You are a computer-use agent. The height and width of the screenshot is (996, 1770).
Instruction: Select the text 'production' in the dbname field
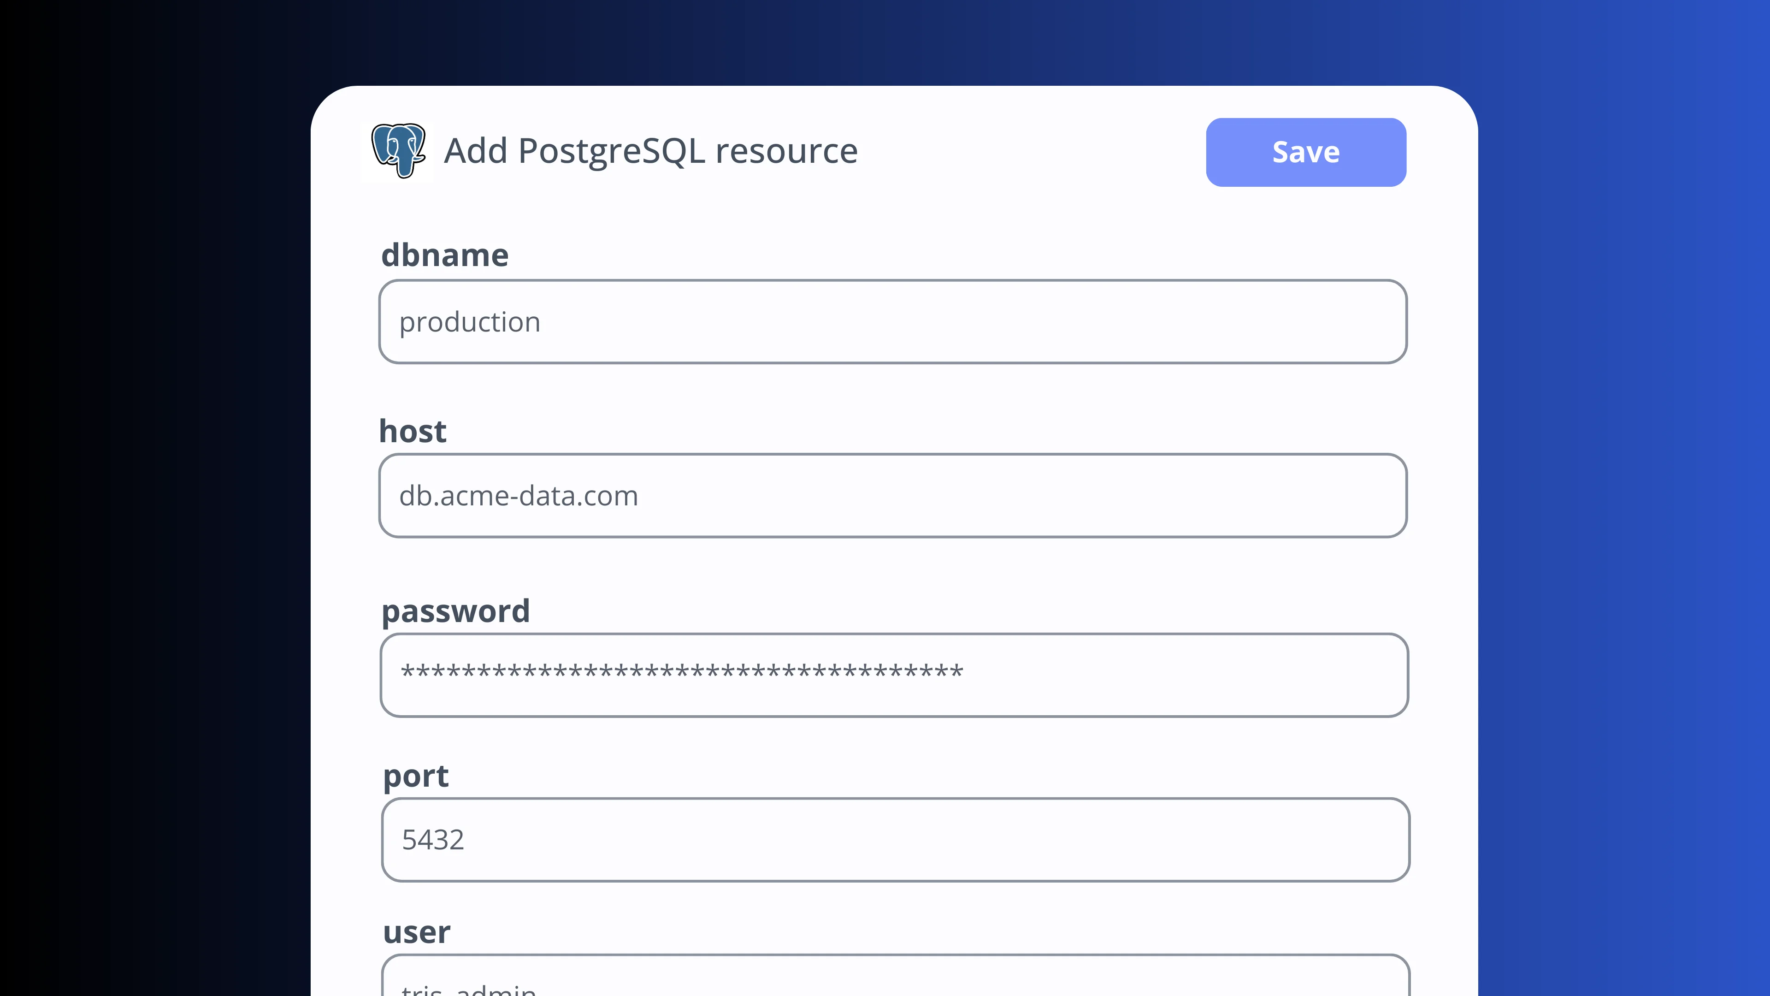click(470, 321)
